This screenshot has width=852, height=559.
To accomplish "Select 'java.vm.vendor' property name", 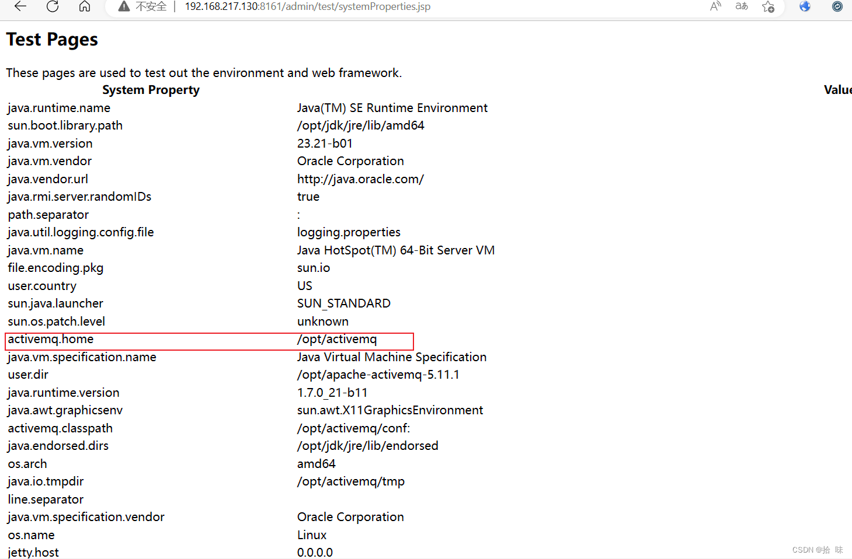I will point(50,161).
